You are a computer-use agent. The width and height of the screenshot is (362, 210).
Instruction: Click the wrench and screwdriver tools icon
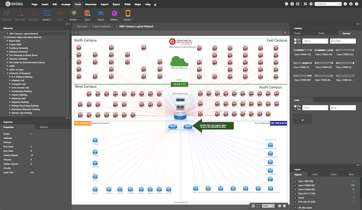click(x=305, y=4)
